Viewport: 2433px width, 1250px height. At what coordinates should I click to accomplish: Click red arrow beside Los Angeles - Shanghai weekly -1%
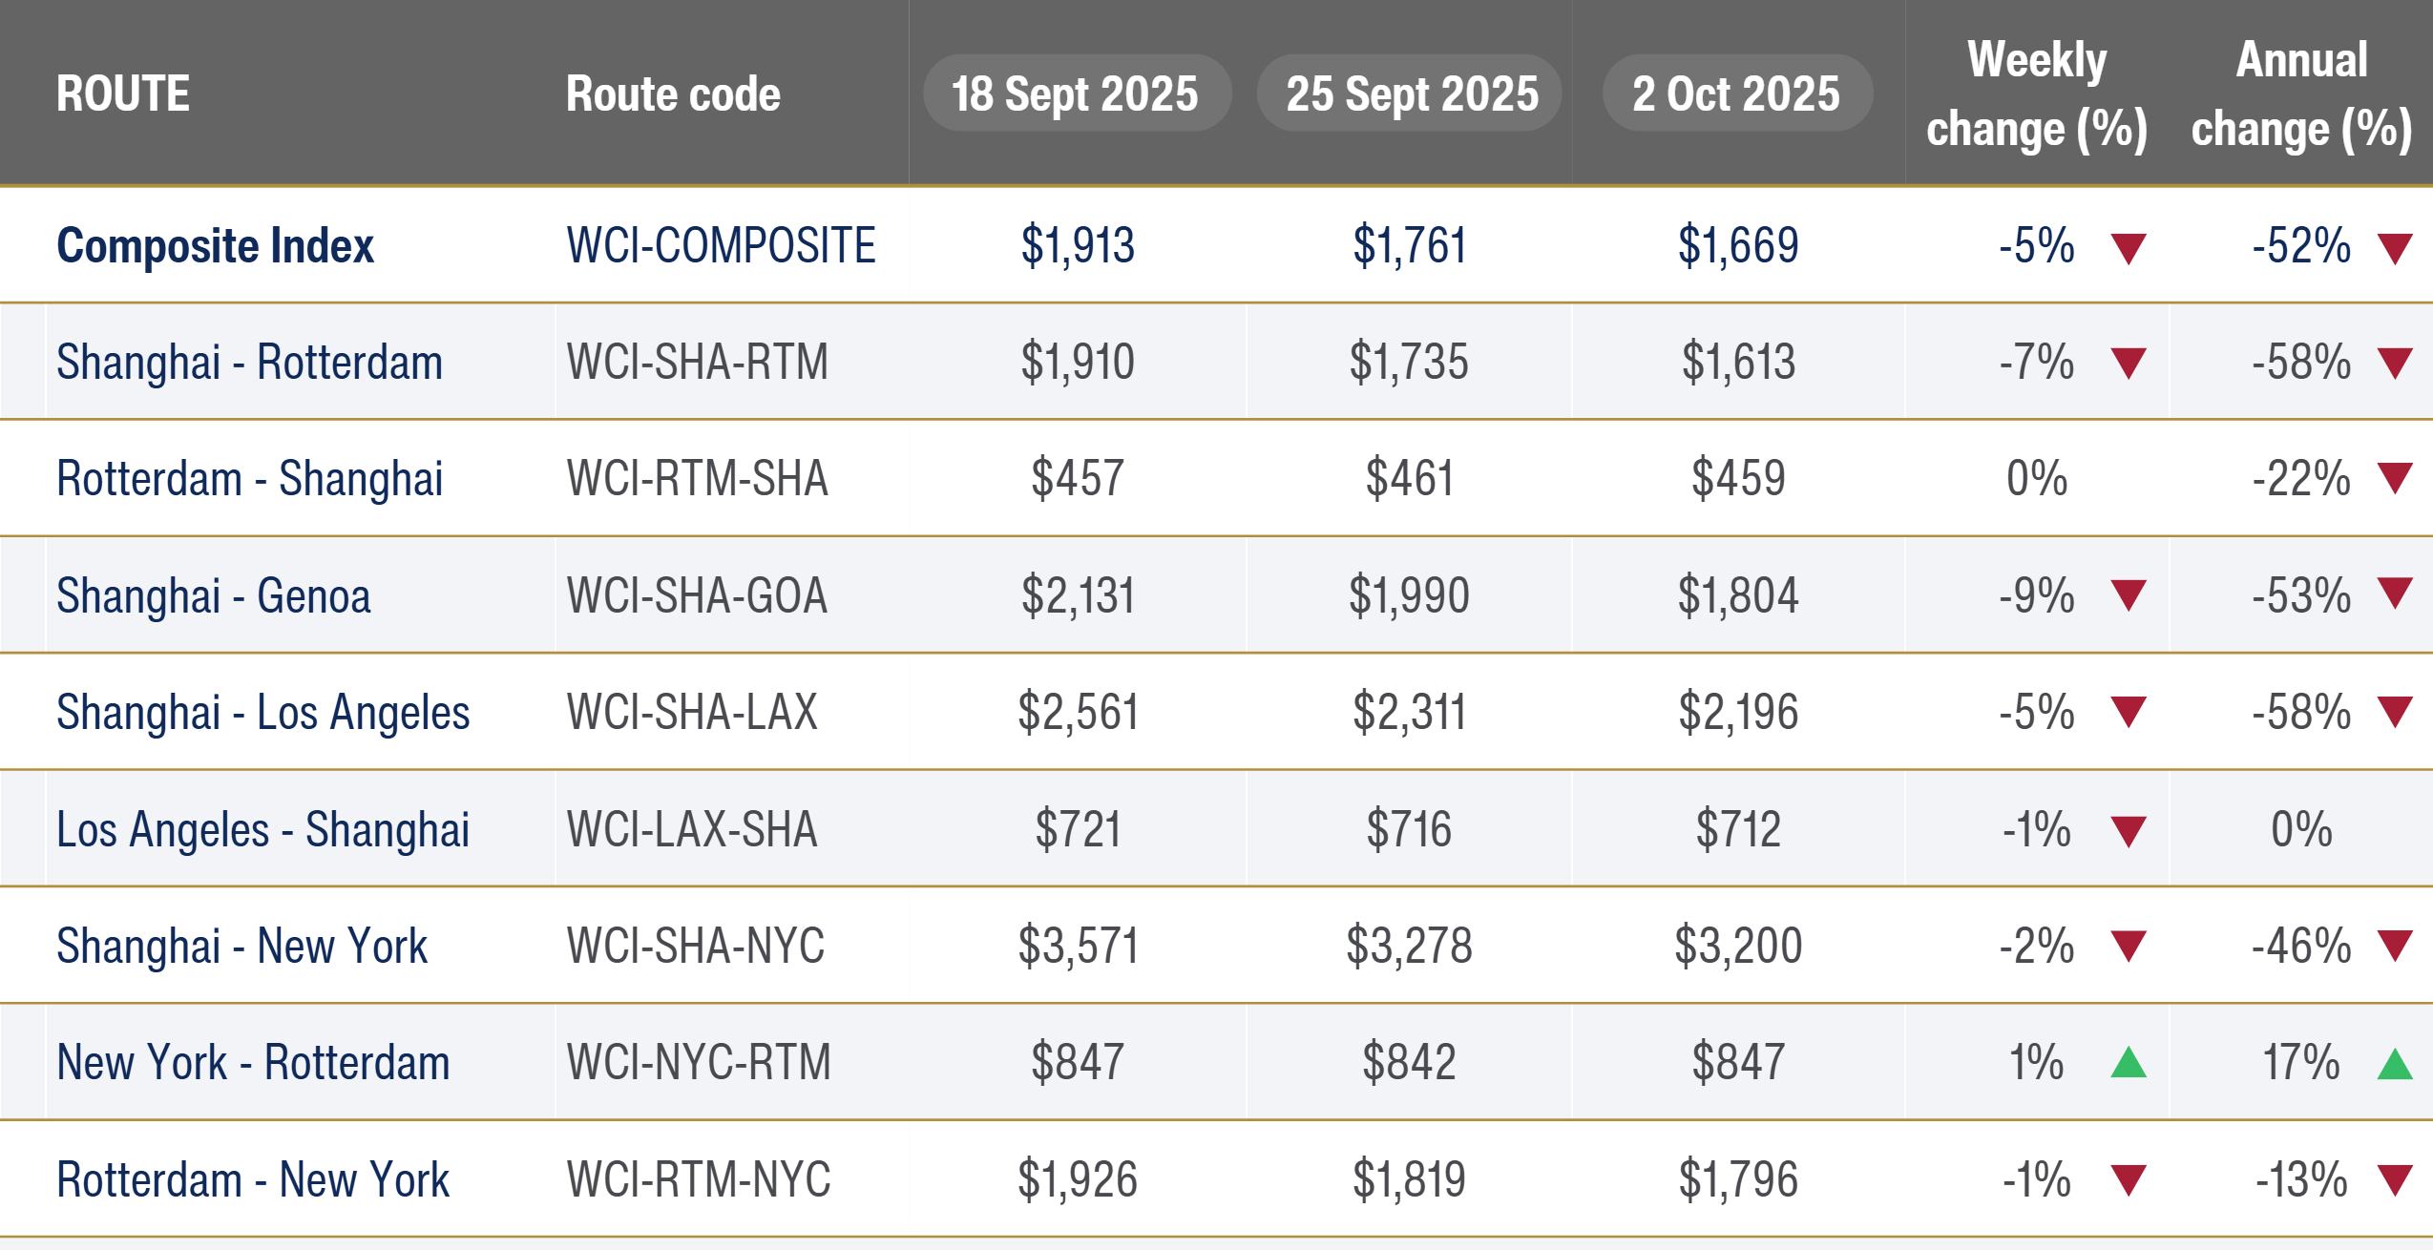tap(2128, 830)
